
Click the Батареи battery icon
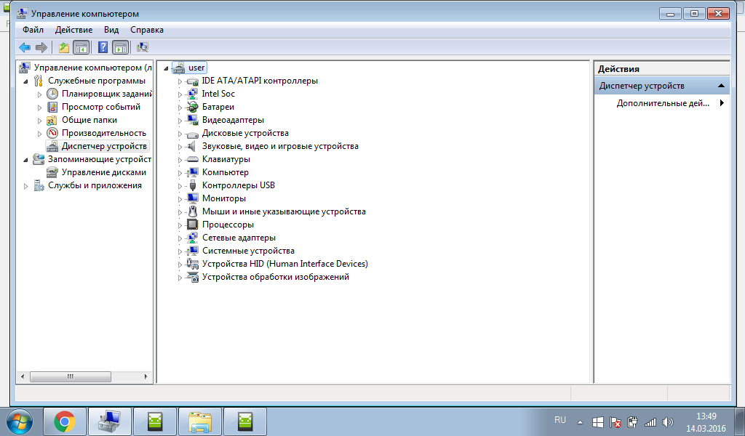(192, 108)
